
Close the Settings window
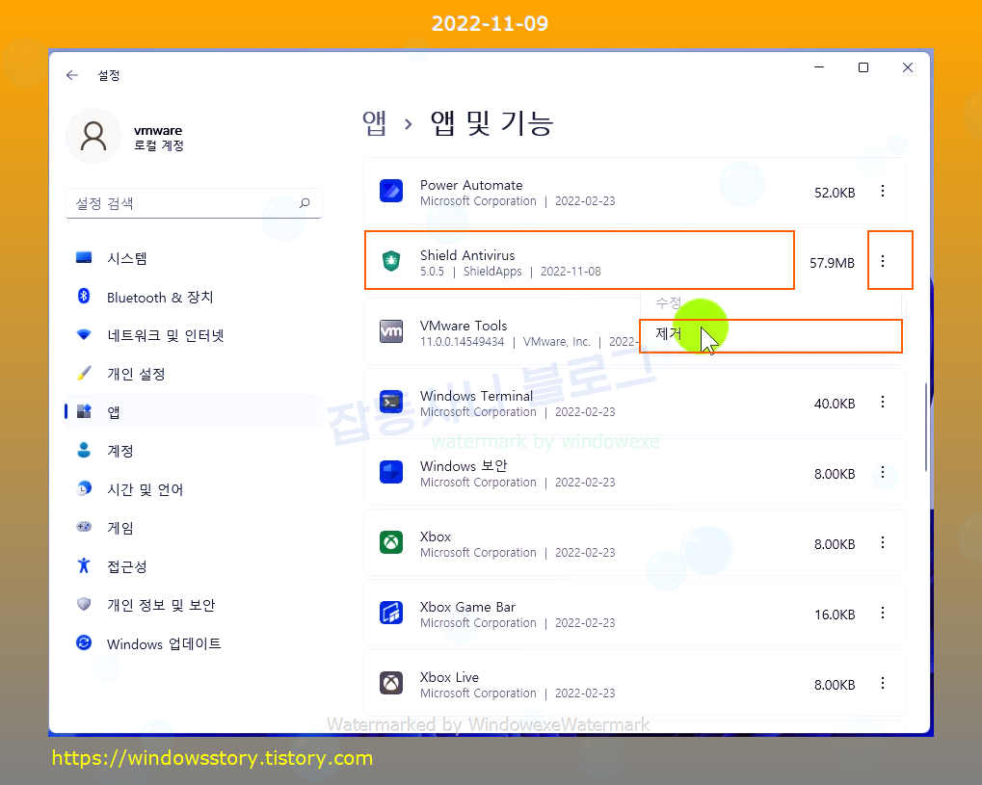pyautogui.click(x=908, y=67)
